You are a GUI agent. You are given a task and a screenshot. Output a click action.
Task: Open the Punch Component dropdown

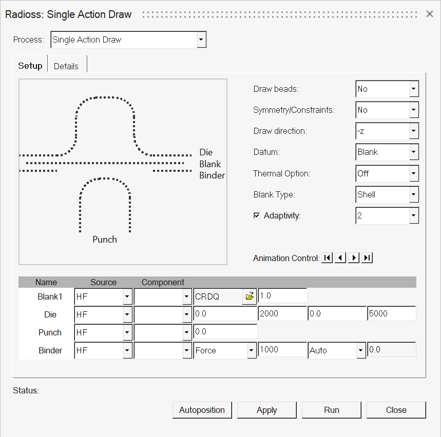coord(187,332)
